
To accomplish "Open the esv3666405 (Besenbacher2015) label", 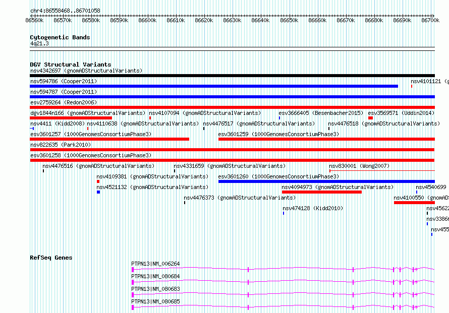I will (x=321, y=113).
